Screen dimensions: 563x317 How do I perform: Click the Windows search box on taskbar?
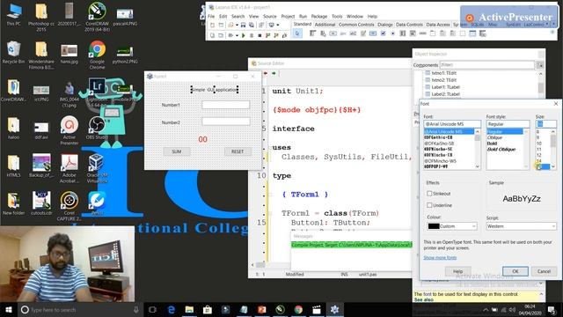point(79,309)
